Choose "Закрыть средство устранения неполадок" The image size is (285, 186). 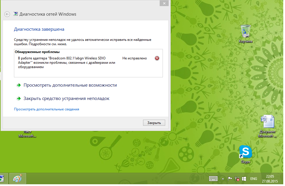click(66, 99)
